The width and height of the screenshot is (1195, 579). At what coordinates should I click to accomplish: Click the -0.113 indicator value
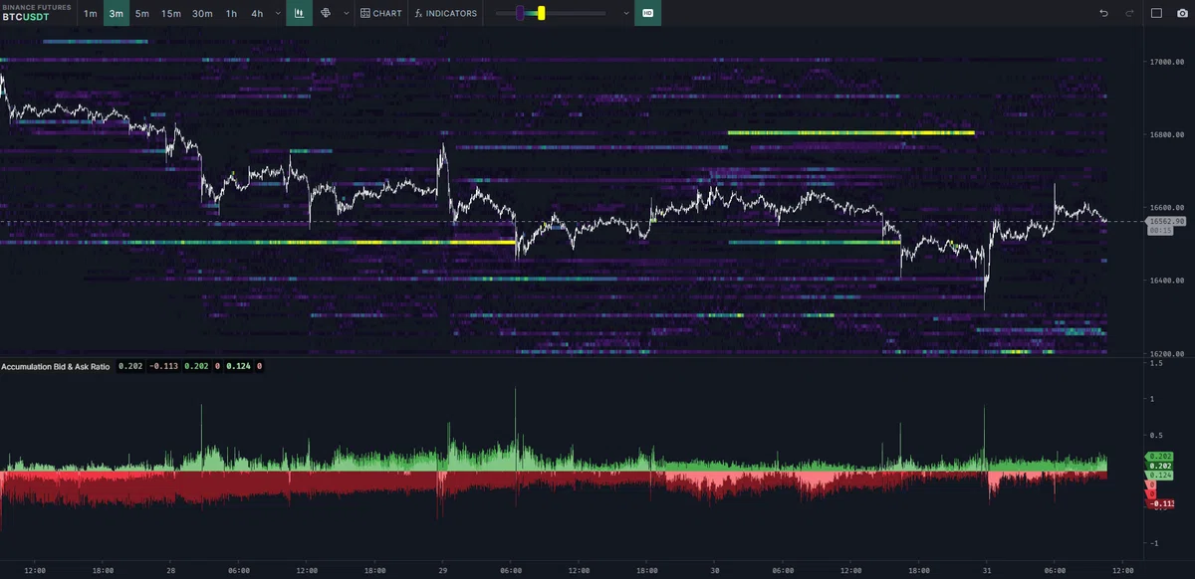(162, 366)
